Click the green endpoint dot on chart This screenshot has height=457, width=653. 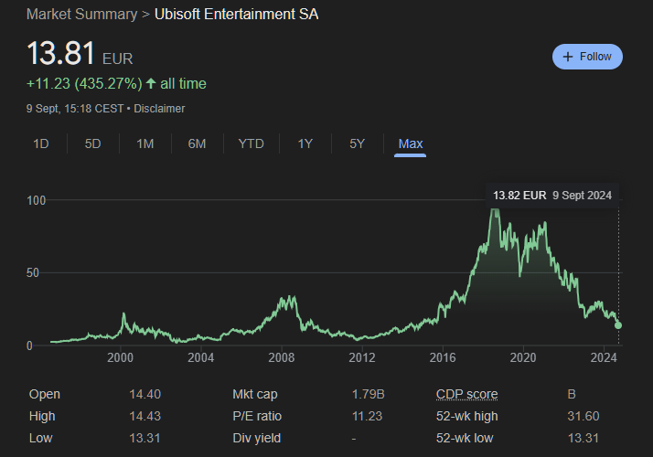[618, 324]
